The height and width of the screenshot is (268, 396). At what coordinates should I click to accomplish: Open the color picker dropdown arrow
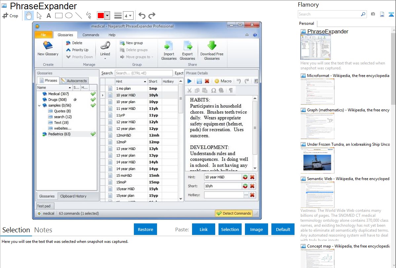107,16
